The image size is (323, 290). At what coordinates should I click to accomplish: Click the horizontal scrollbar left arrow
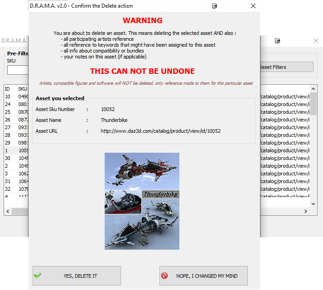8,211
